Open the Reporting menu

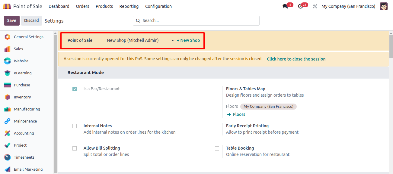(129, 6)
